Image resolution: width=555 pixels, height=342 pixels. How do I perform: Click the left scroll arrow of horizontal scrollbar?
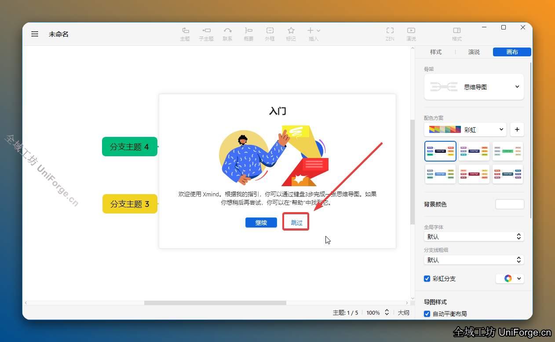[26, 303]
